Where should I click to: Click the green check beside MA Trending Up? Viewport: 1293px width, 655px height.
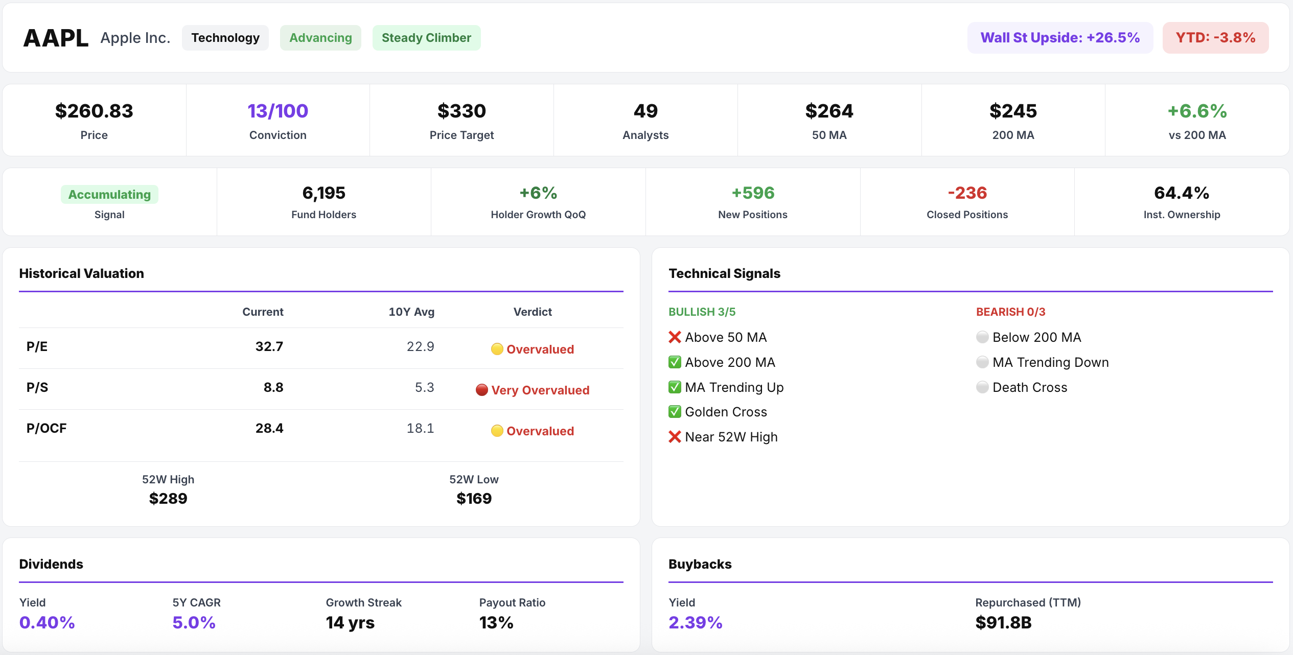coord(675,387)
